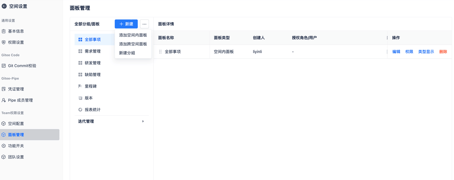Image resolution: width=454 pixels, height=180 pixels.
Task: Select 报表统计 in the panel list
Action: pyautogui.click(x=93, y=109)
